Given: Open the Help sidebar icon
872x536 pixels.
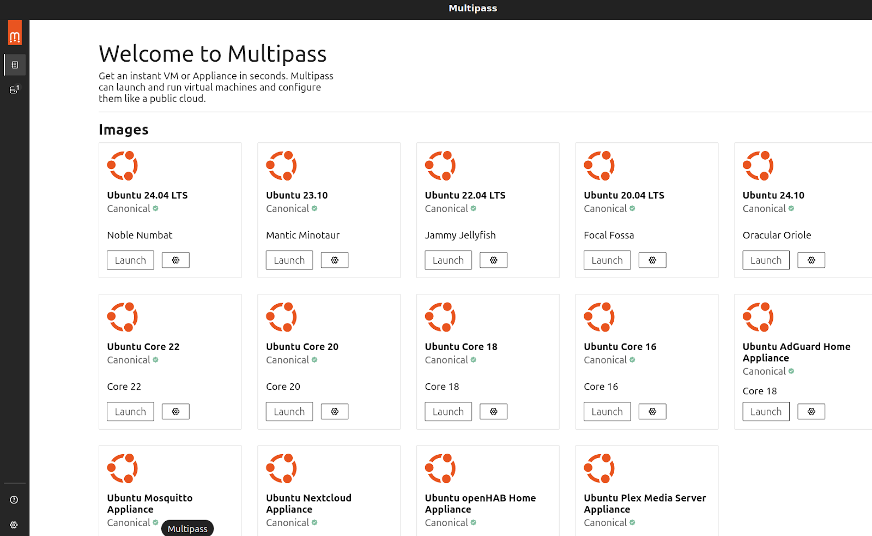Looking at the screenshot, I should click(14, 499).
